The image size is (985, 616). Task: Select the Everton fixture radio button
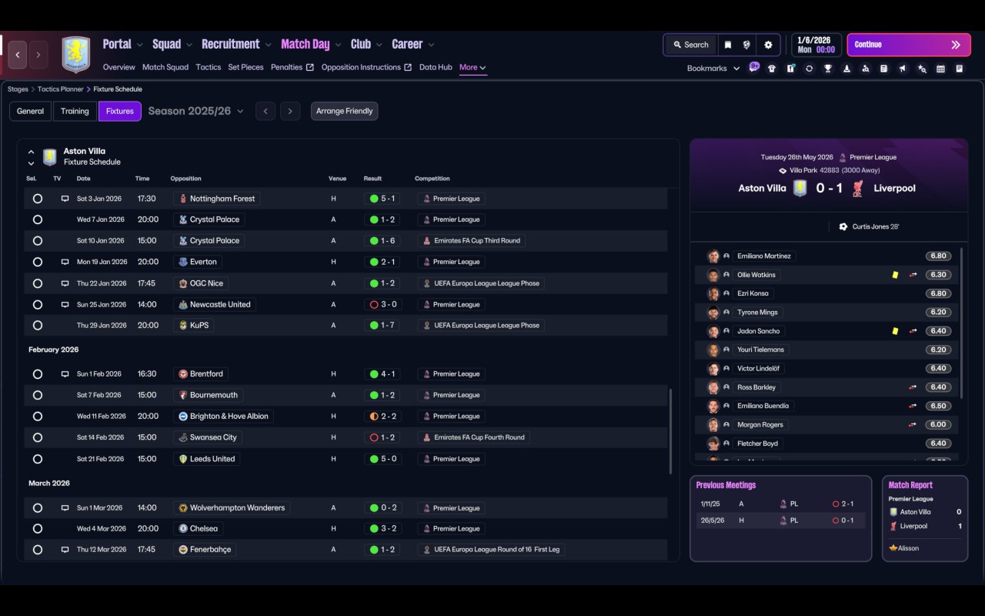[37, 262]
